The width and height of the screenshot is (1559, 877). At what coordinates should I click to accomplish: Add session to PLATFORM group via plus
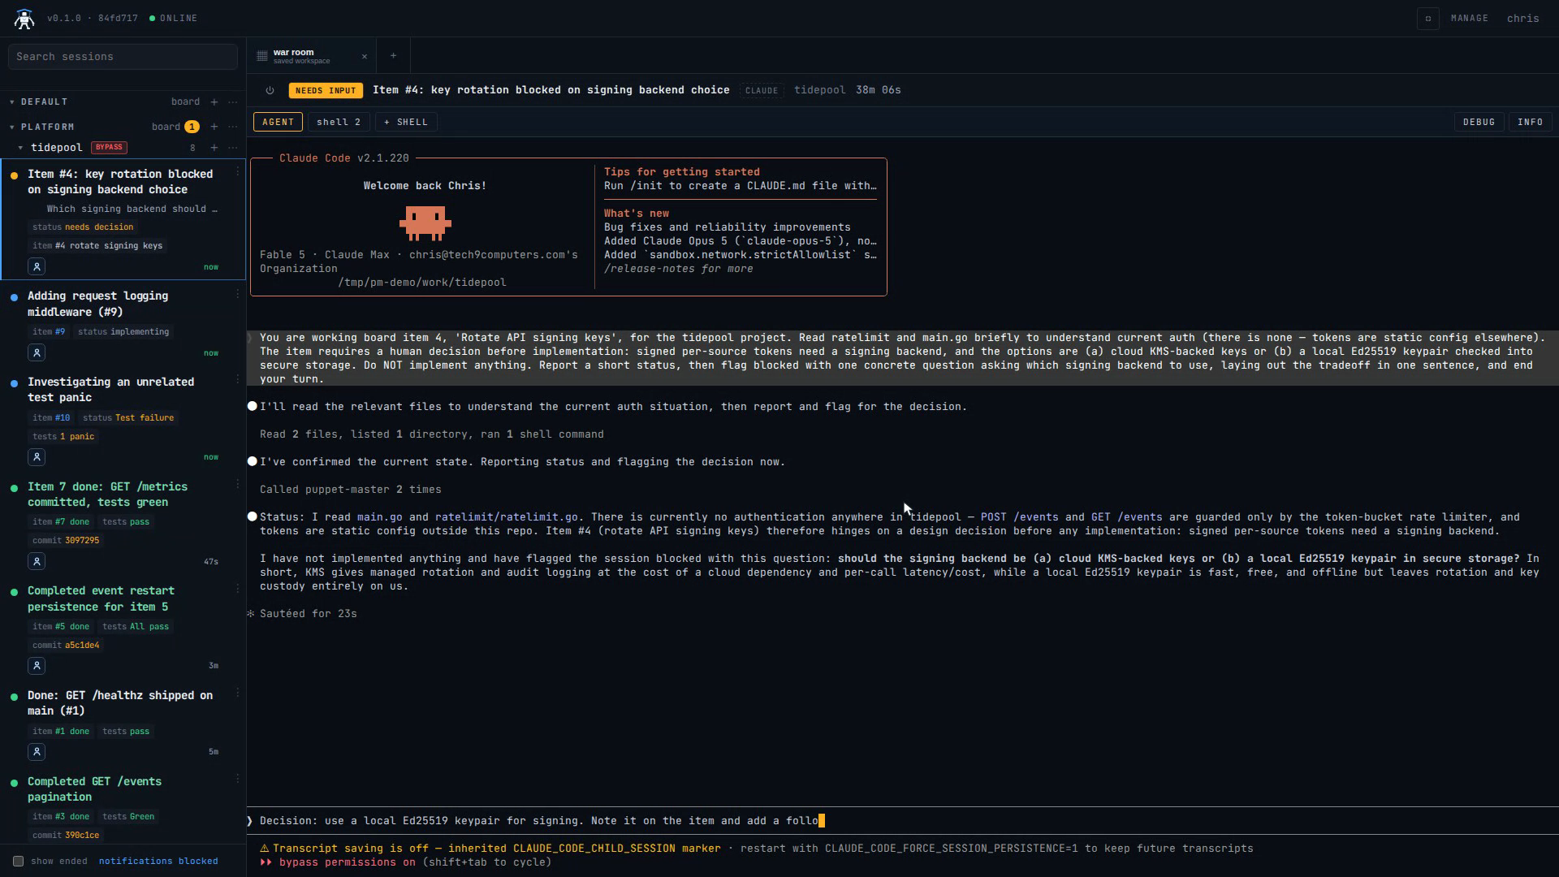pyautogui.click(x=214, y=127)
